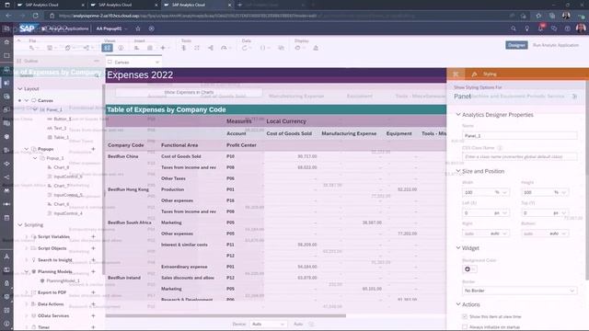Screen dimensions: 589x331
Task: Click the Designer mode button
Action: click(x=516, y=45)
